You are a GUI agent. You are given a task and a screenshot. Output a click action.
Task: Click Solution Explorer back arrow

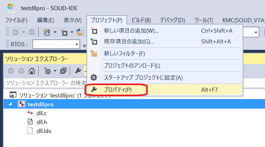[11, 71]
